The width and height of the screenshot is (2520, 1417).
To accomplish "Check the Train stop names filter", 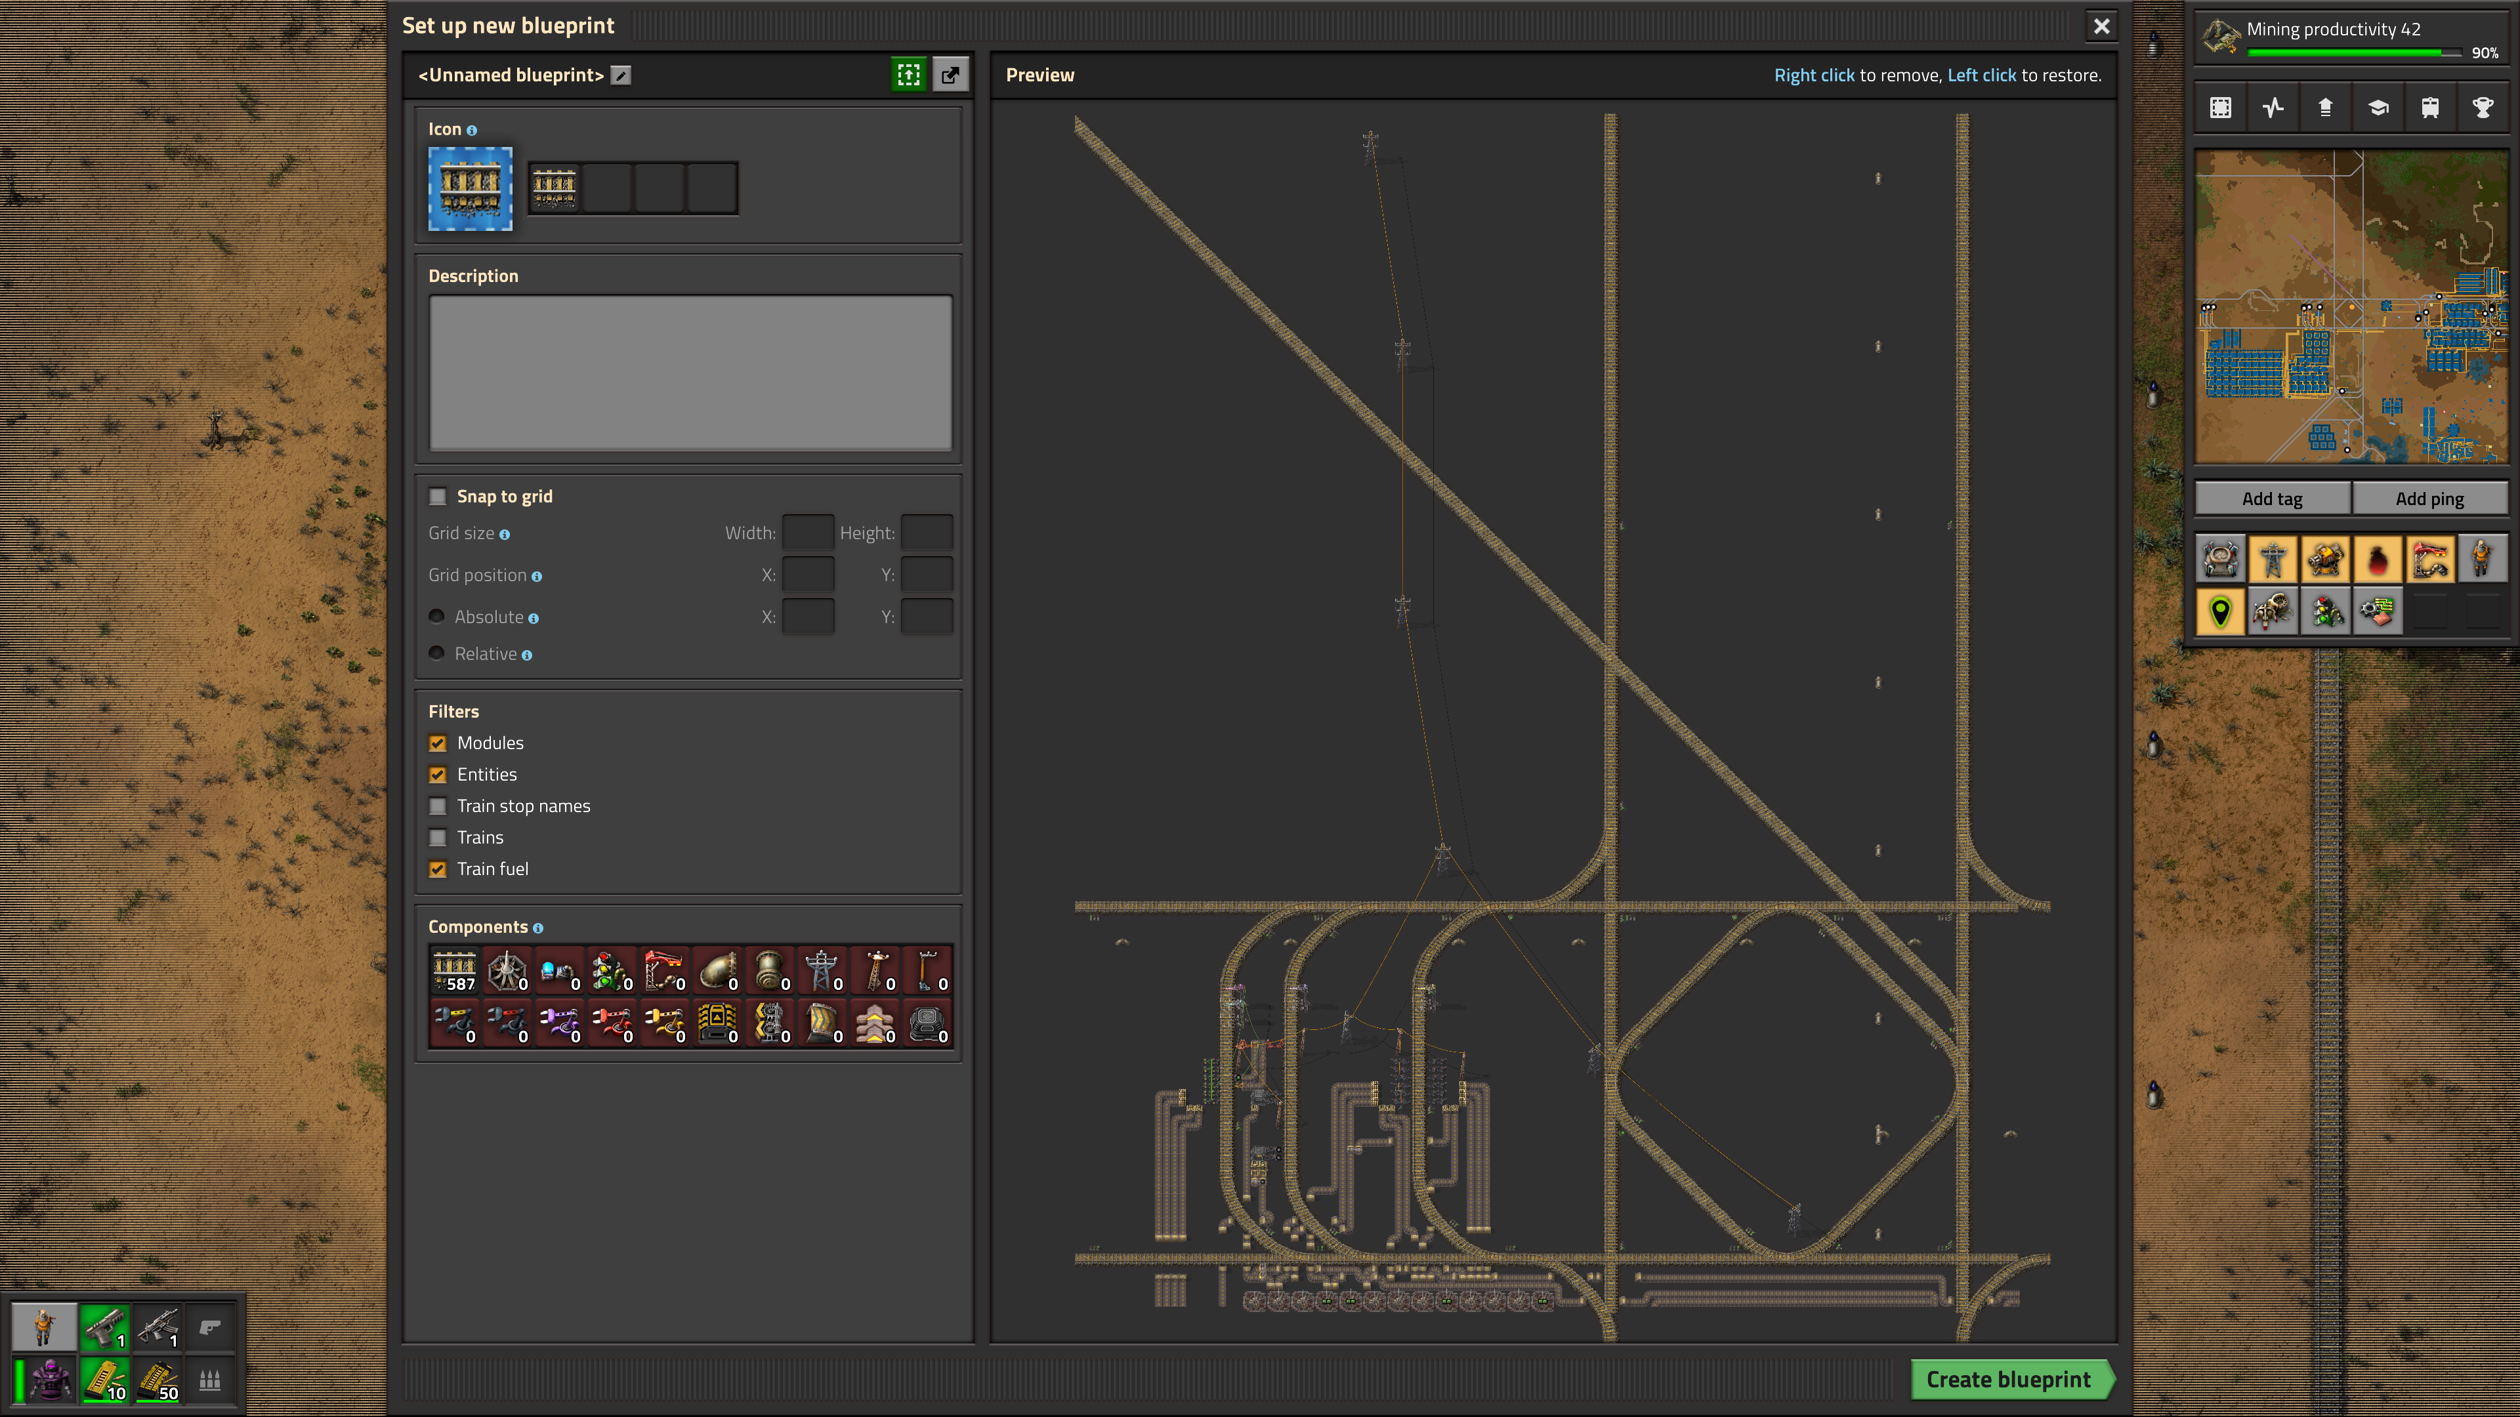I will point(438,806).
